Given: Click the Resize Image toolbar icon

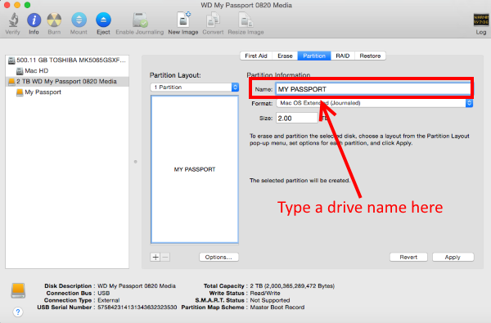Looking at the screenshot, I should click(245, 20).
